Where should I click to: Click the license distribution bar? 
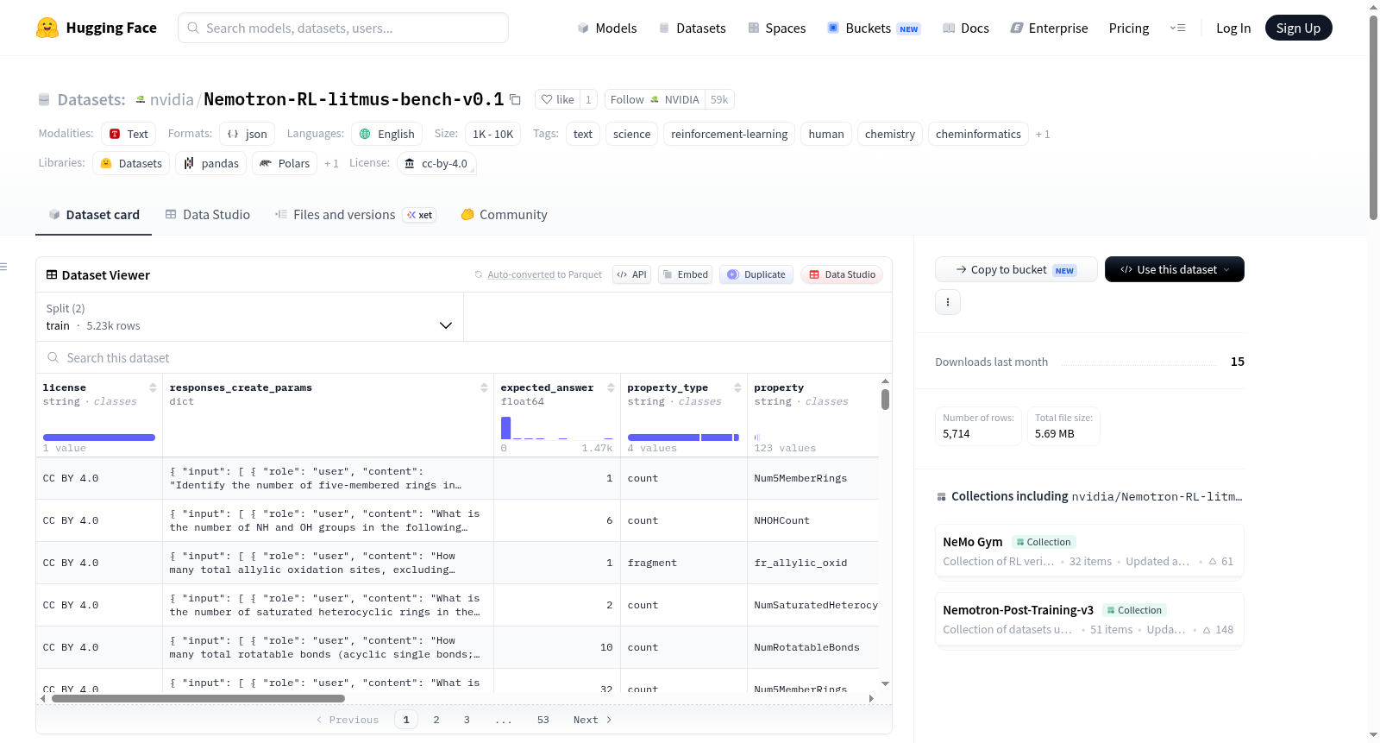99,438
